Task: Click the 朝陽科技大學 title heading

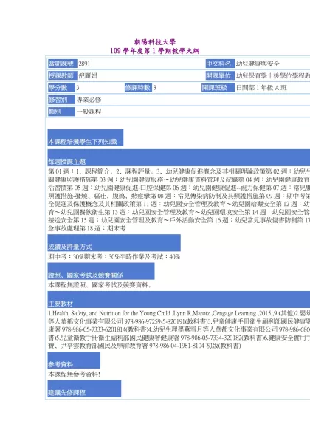Action: coord(155,42)
